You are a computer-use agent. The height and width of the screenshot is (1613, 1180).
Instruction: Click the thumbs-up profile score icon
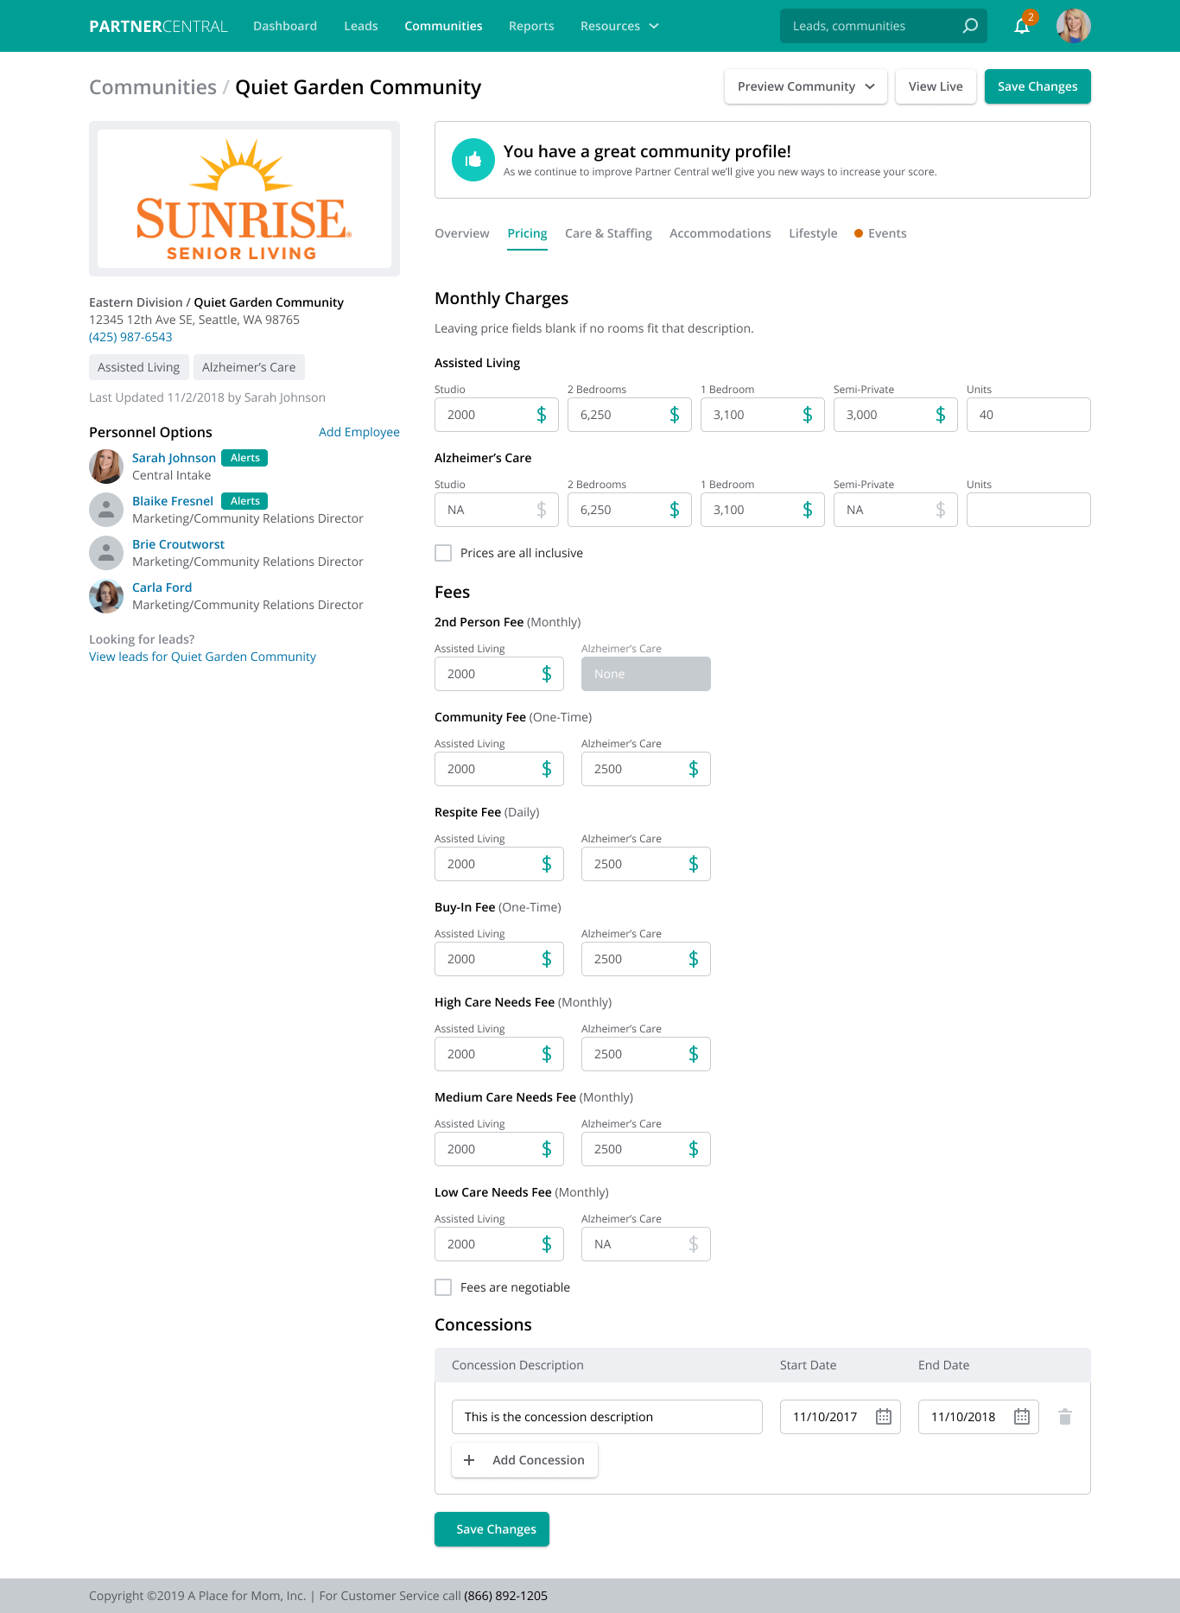(473, 160)
